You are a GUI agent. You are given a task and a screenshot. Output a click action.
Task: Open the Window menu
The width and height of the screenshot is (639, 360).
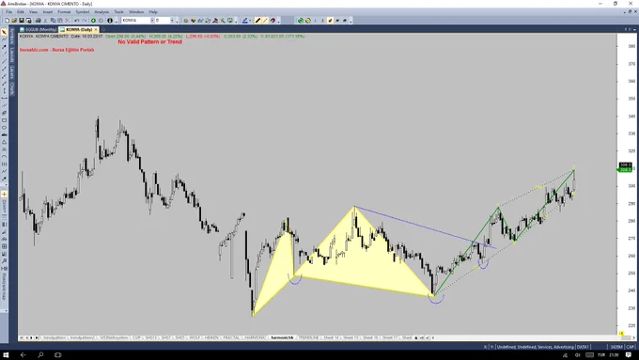136,12
